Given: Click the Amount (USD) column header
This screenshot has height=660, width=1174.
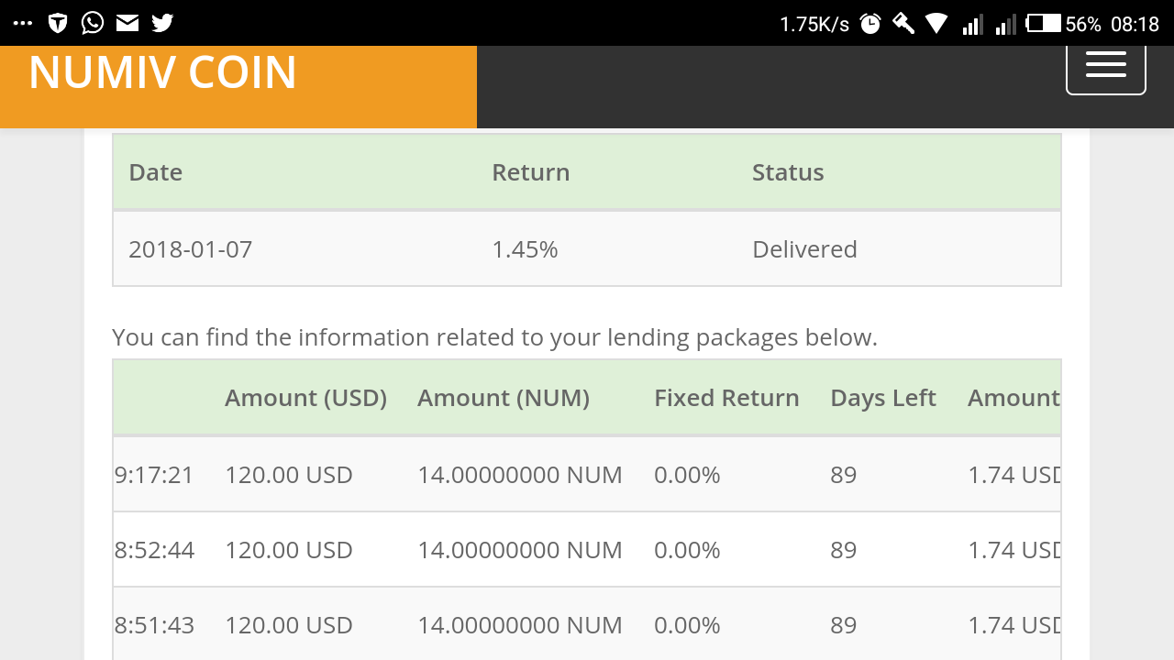Looking at the screenshot, I should [305, 398].
